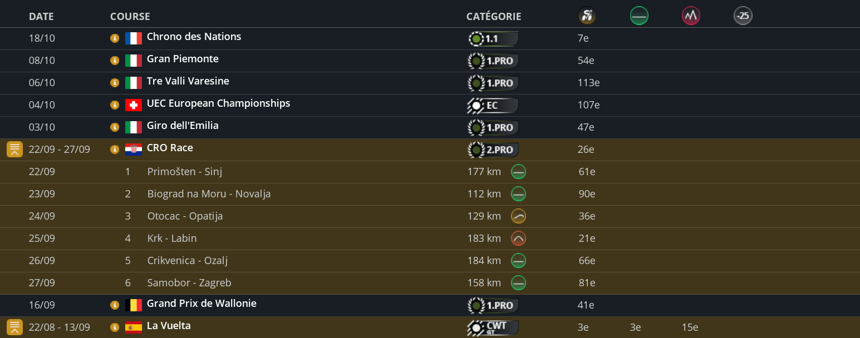Image resolution: width=860 pixels, height=338 pixels.
Task: Open the Grand Prix de Wallonie race
Action: tap(201, 304)
